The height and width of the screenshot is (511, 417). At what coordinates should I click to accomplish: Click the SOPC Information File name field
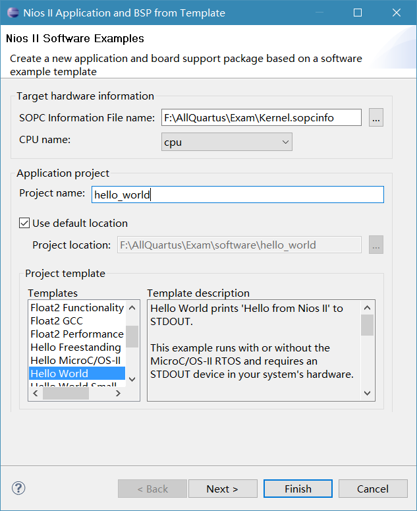262,117
